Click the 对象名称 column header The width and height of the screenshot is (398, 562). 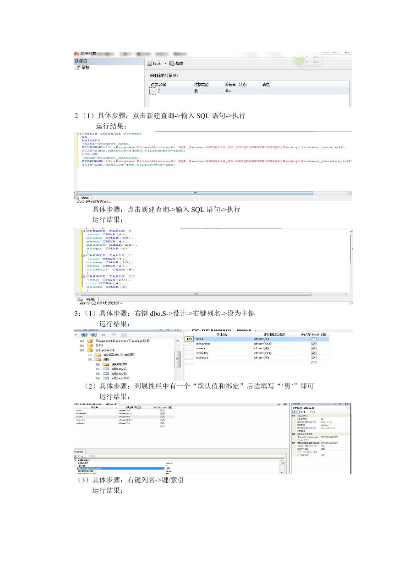158,85
